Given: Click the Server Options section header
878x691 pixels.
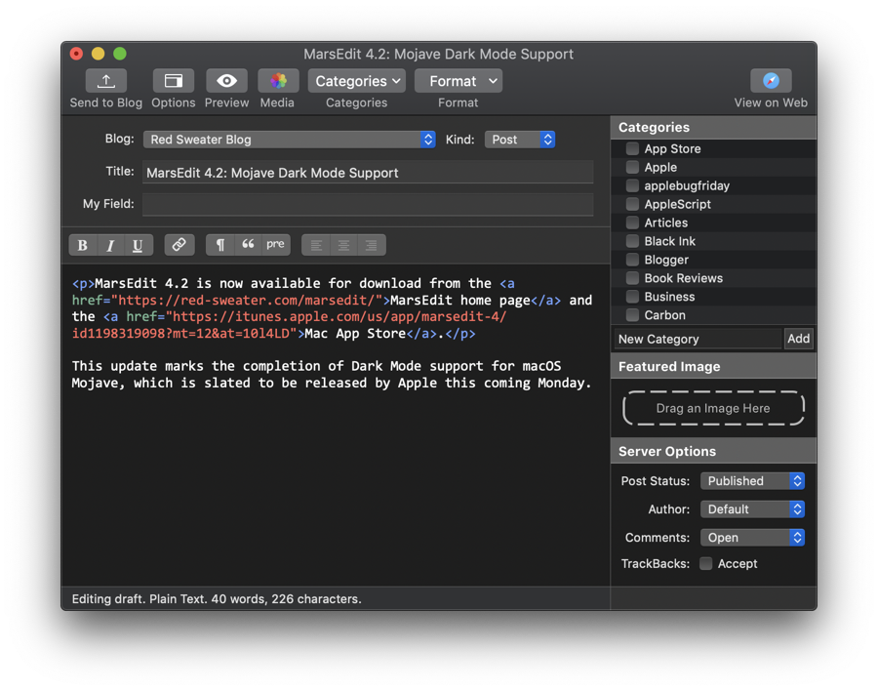Looking at the screenshot, I should click(x=713, y=451).
